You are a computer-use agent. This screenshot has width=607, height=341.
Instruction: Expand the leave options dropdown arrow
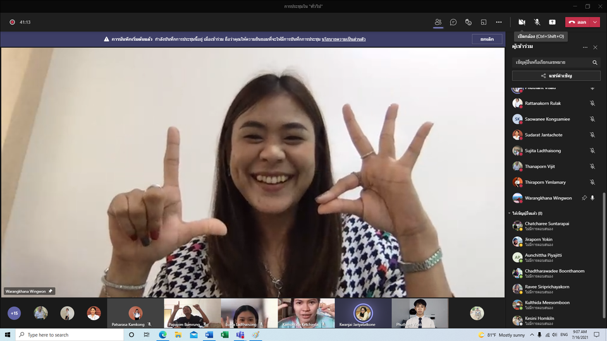[x=595, y=22]
